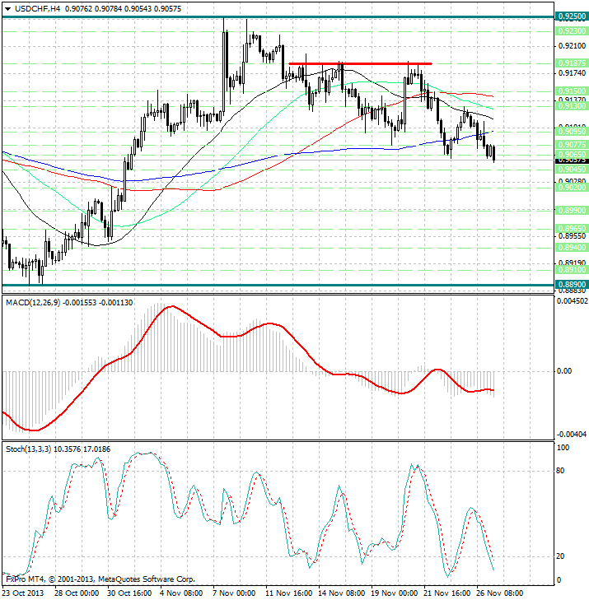Click the 11 Nov 16:00 date label
The height and width of the screenshot is (600, 589).
tap(288, 593)
